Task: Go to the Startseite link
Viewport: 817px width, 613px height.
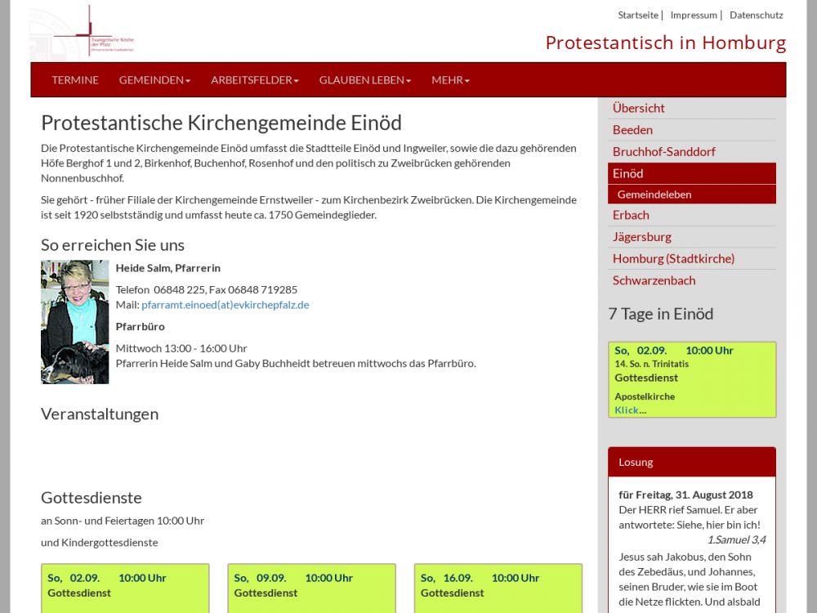Action: (x=637, y=15)
